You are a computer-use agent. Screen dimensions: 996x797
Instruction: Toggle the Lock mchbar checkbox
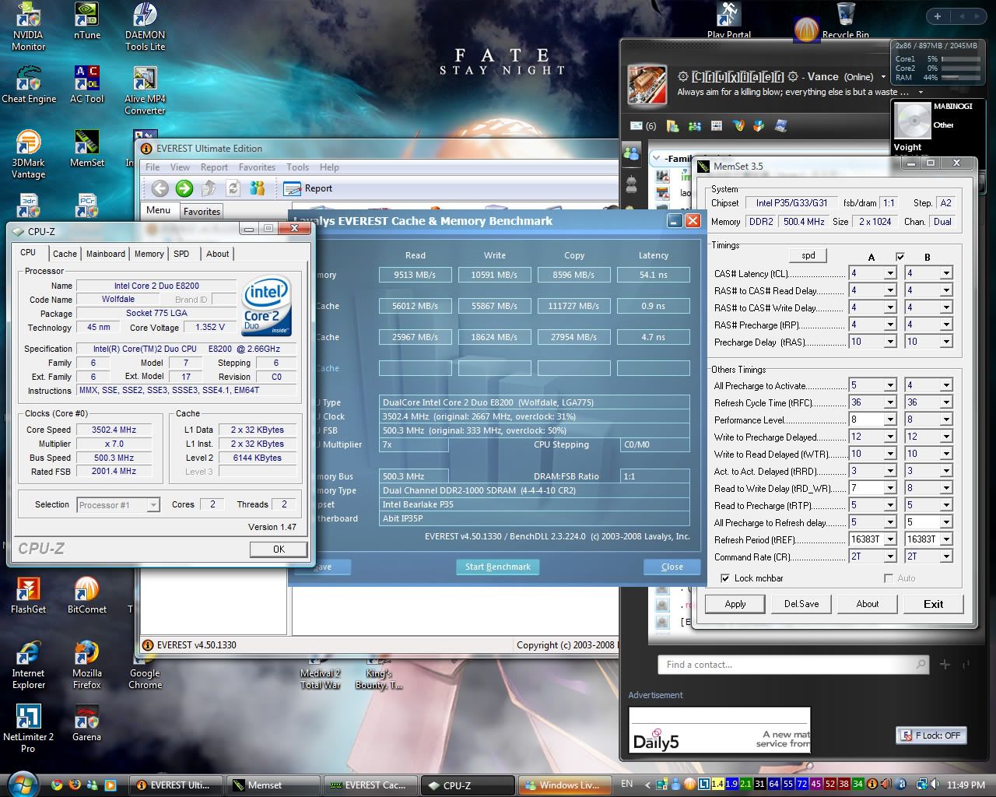click(725, 578)
